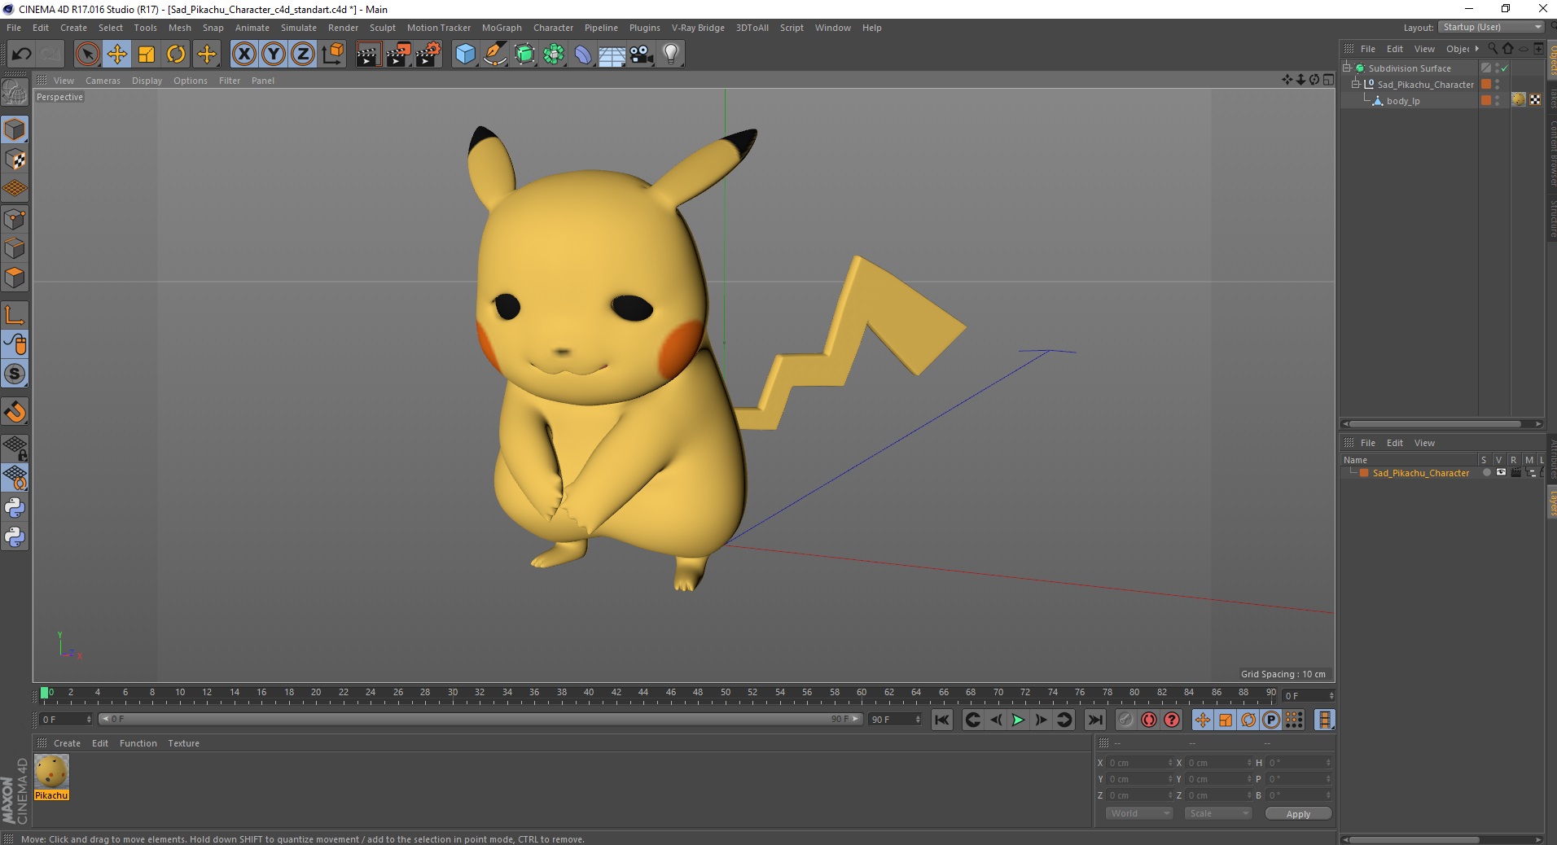Toggle the Snap enable S icon
1557x845 pixels.
pyautogui.click(x=15, y=374)
